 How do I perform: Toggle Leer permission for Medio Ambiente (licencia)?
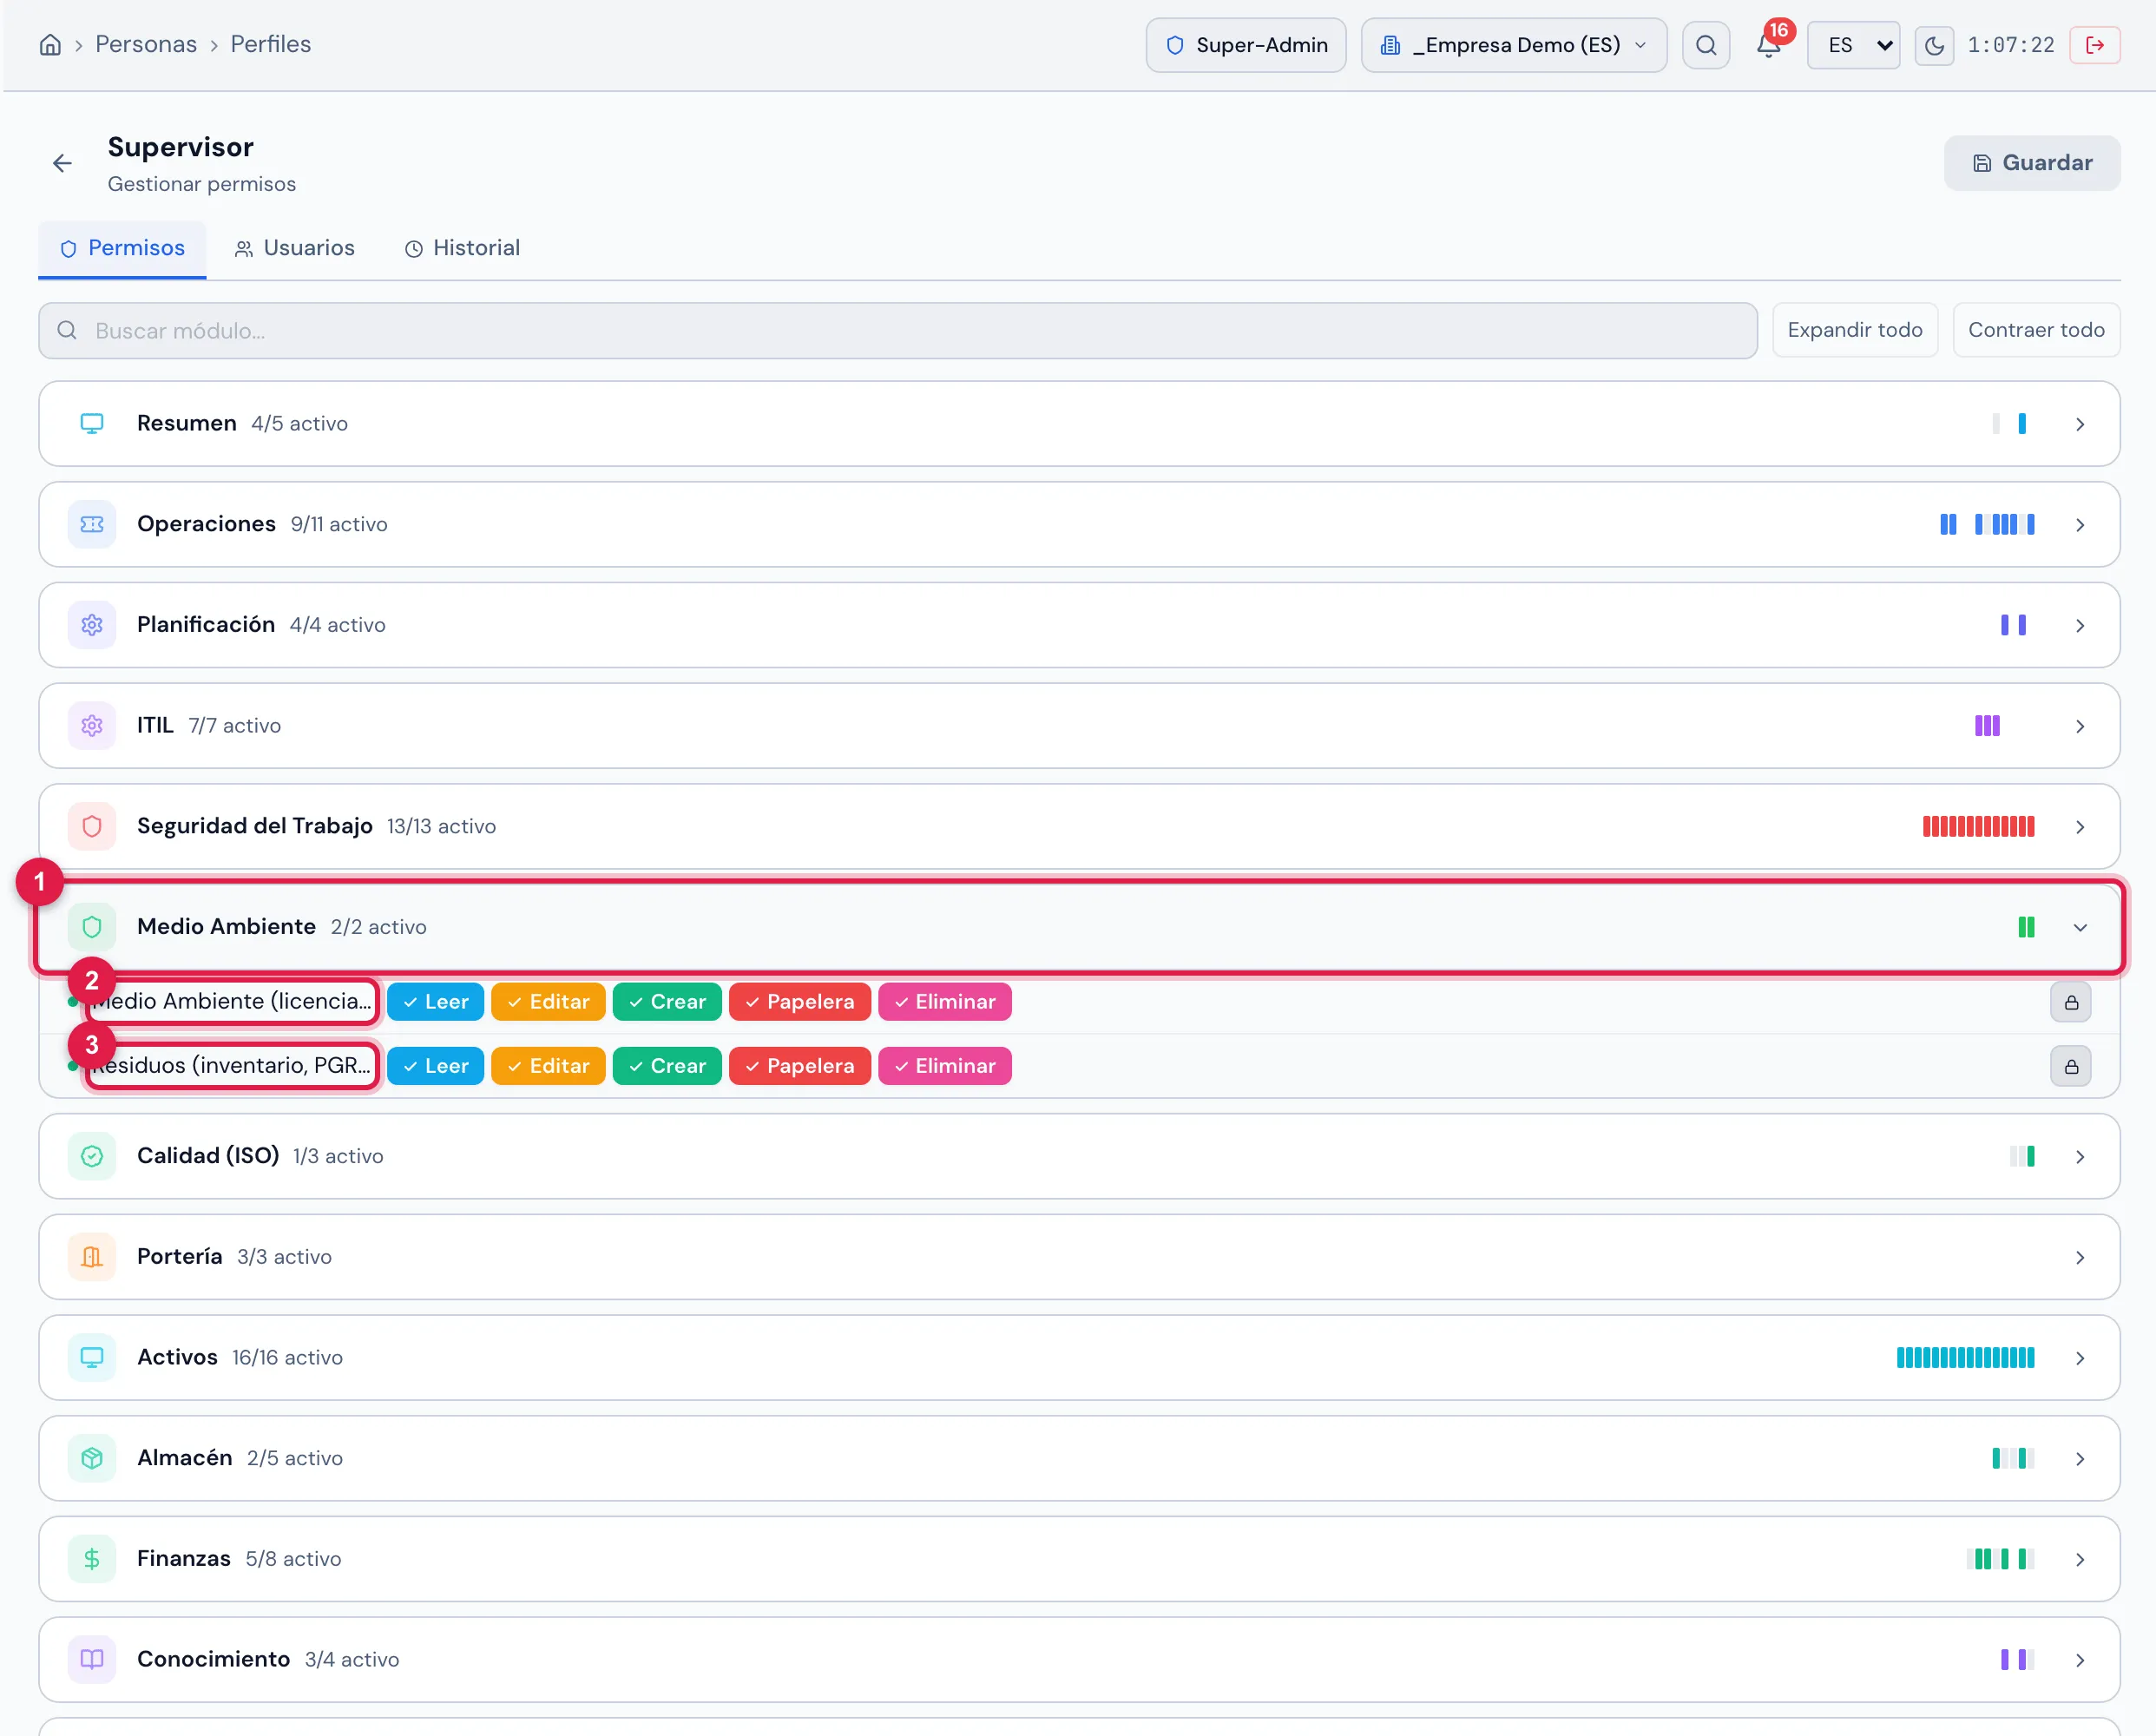click(435, 1002)
